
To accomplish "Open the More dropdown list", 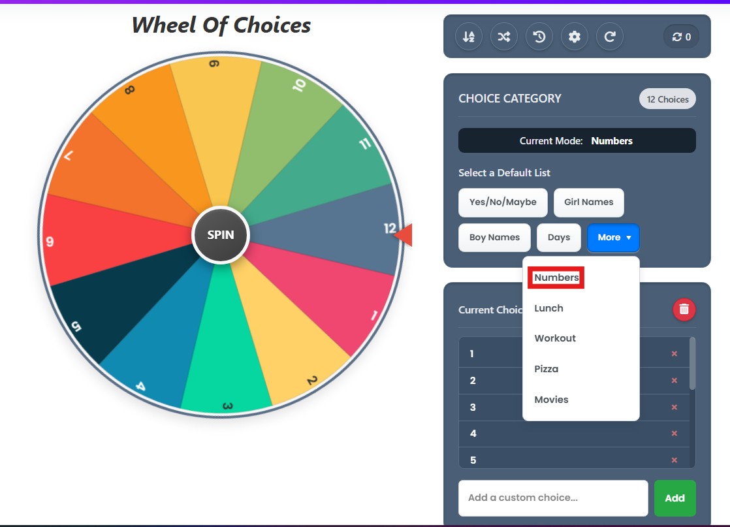I will tap(613, 238).
